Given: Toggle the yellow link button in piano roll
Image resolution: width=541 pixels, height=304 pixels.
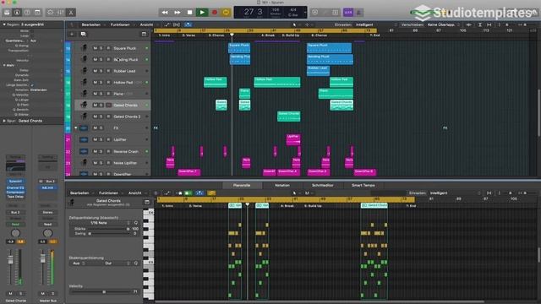Looking at the screenshot, I should point(211,193).
